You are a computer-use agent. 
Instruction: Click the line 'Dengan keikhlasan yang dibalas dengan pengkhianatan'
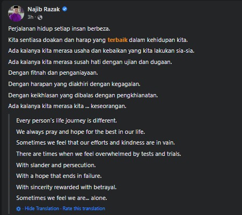83,95
